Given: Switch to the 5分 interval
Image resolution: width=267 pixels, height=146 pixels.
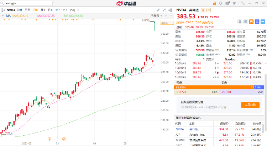Looking at the screenshot, I should 64,10.
